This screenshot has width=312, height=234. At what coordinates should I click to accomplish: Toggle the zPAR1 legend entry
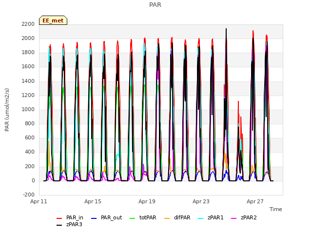click(211, 218)
